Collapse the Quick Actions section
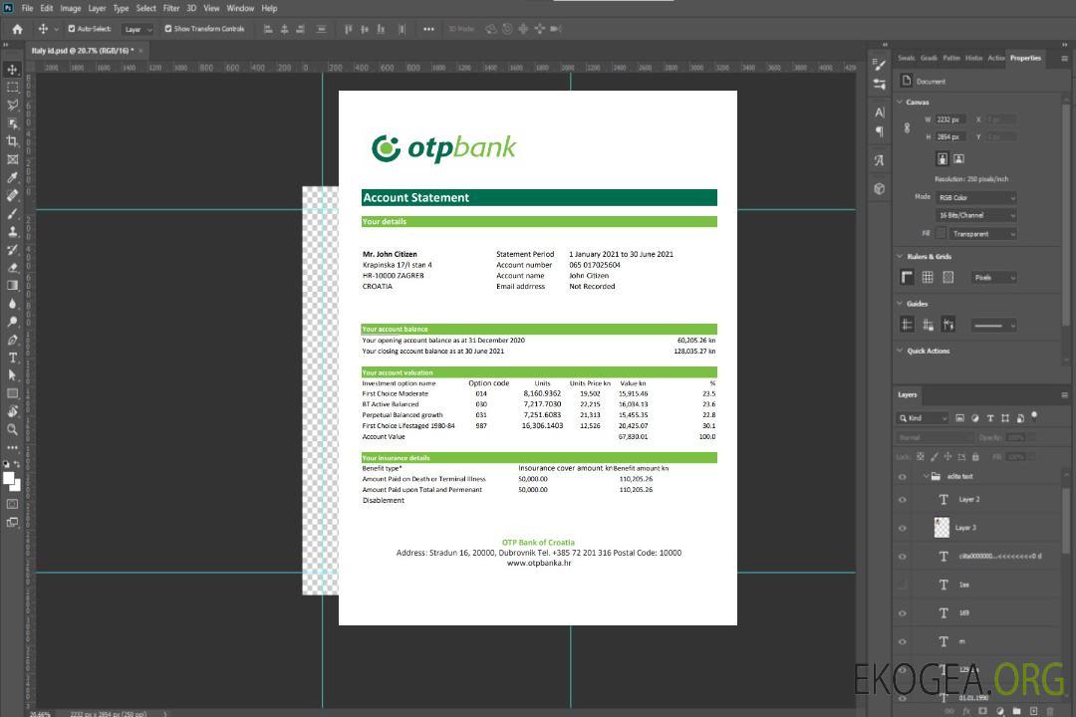The width and height of the screenshot is (1076, 717). tap(901, 351)
